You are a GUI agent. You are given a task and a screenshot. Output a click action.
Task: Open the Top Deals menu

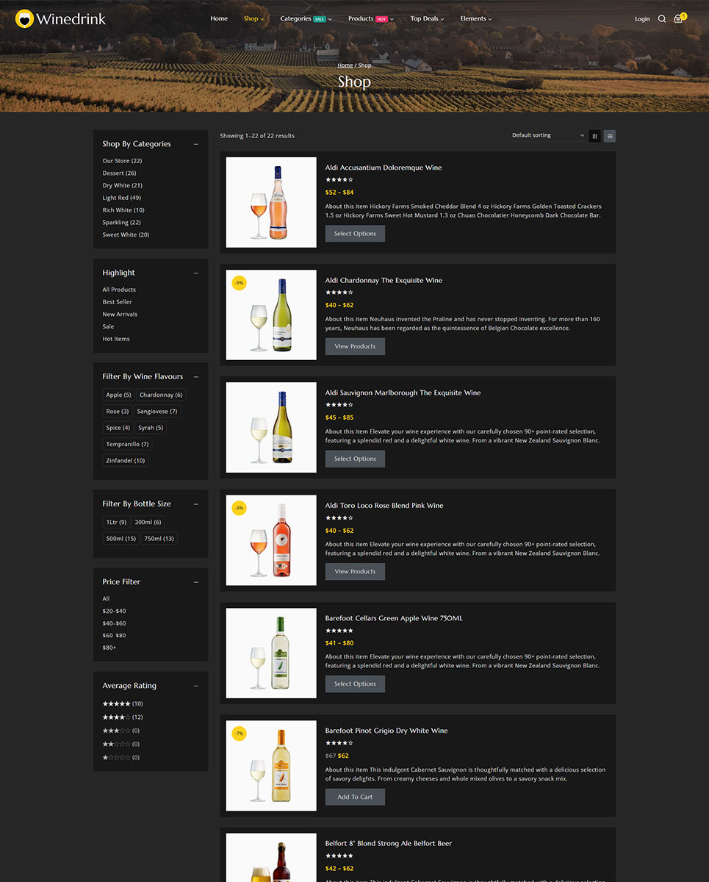427,19
